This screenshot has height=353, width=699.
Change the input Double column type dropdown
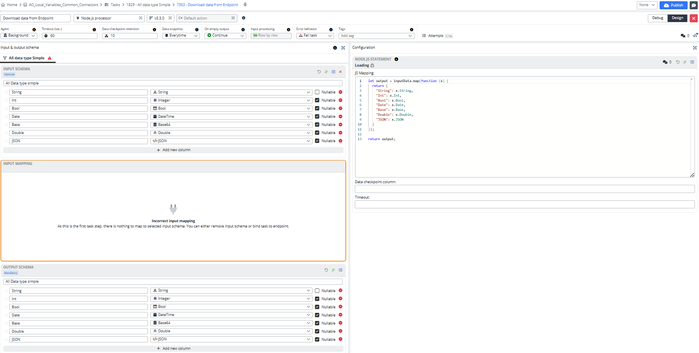pyautogui.click(x=231, y=133)
